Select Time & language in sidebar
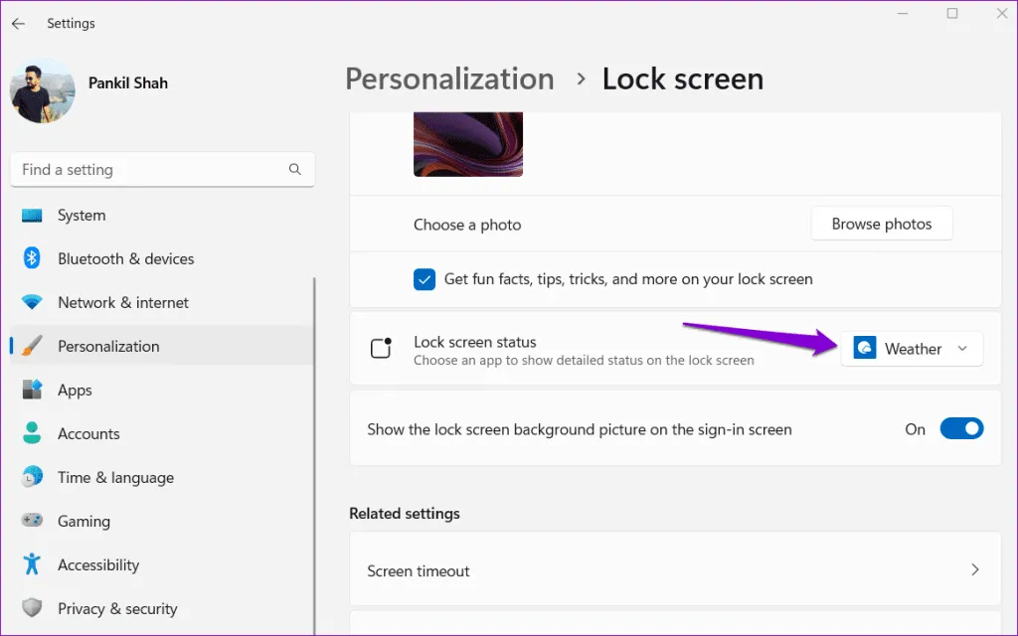The width and height of the screenshot is (1018, 636). click(x=115, y=477)
